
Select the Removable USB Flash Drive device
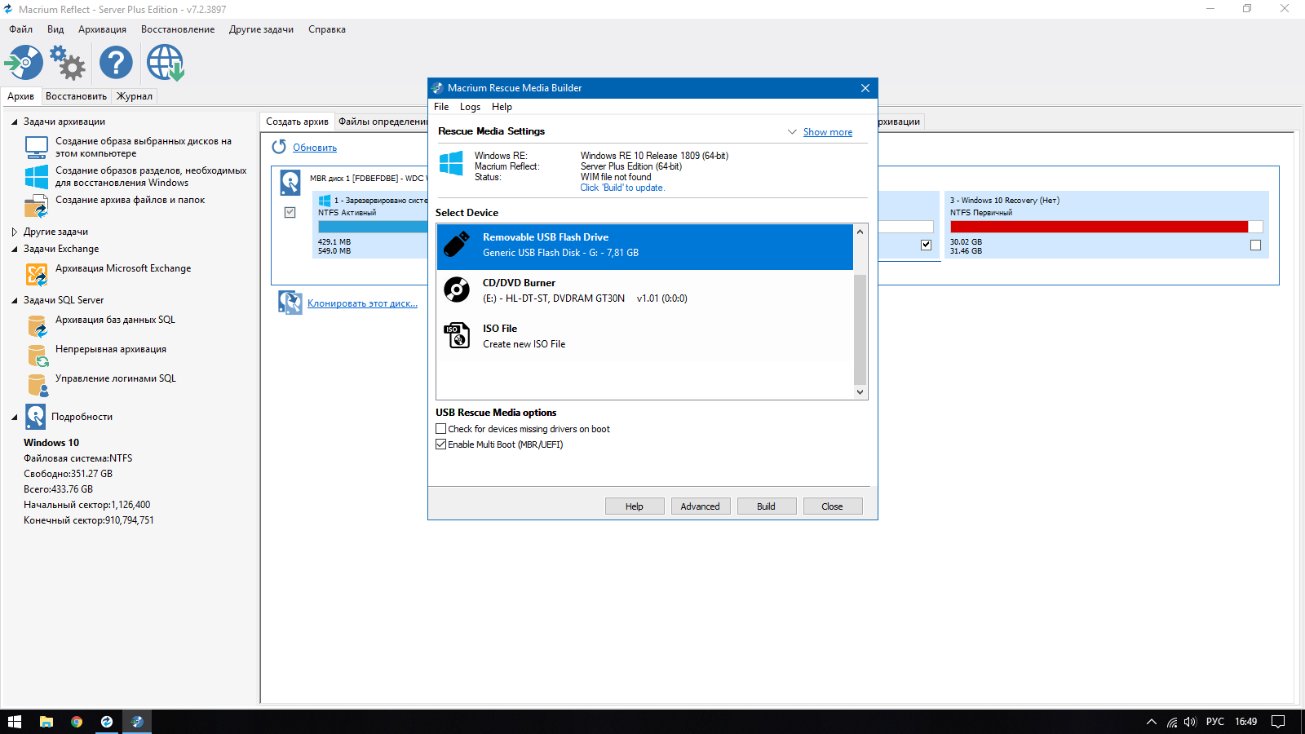(644, 245)
